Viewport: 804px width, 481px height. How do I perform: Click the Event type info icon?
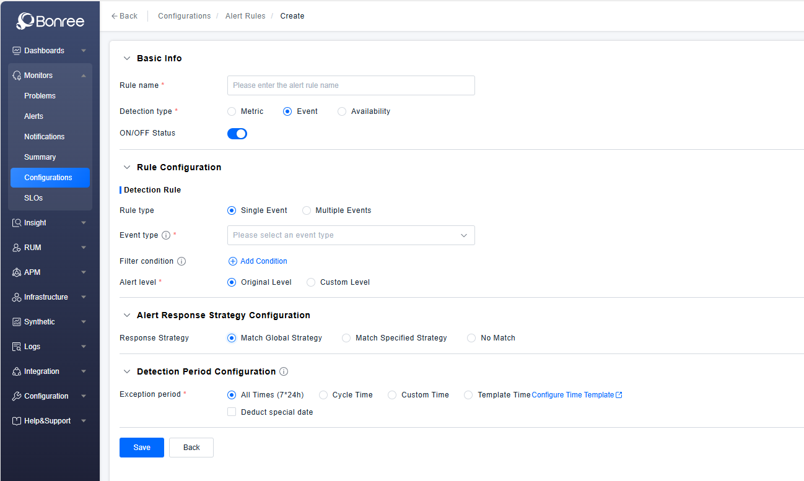tap(166, 235)
